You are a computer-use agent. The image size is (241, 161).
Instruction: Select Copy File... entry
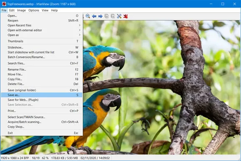[x=42, y=79]
